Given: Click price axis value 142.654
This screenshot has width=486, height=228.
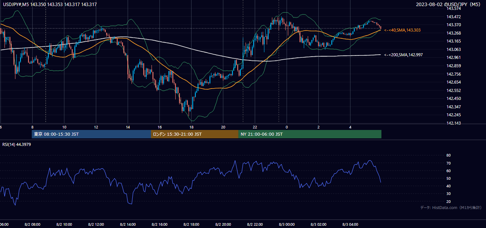Looking at the screenshot, I should 454,82.
